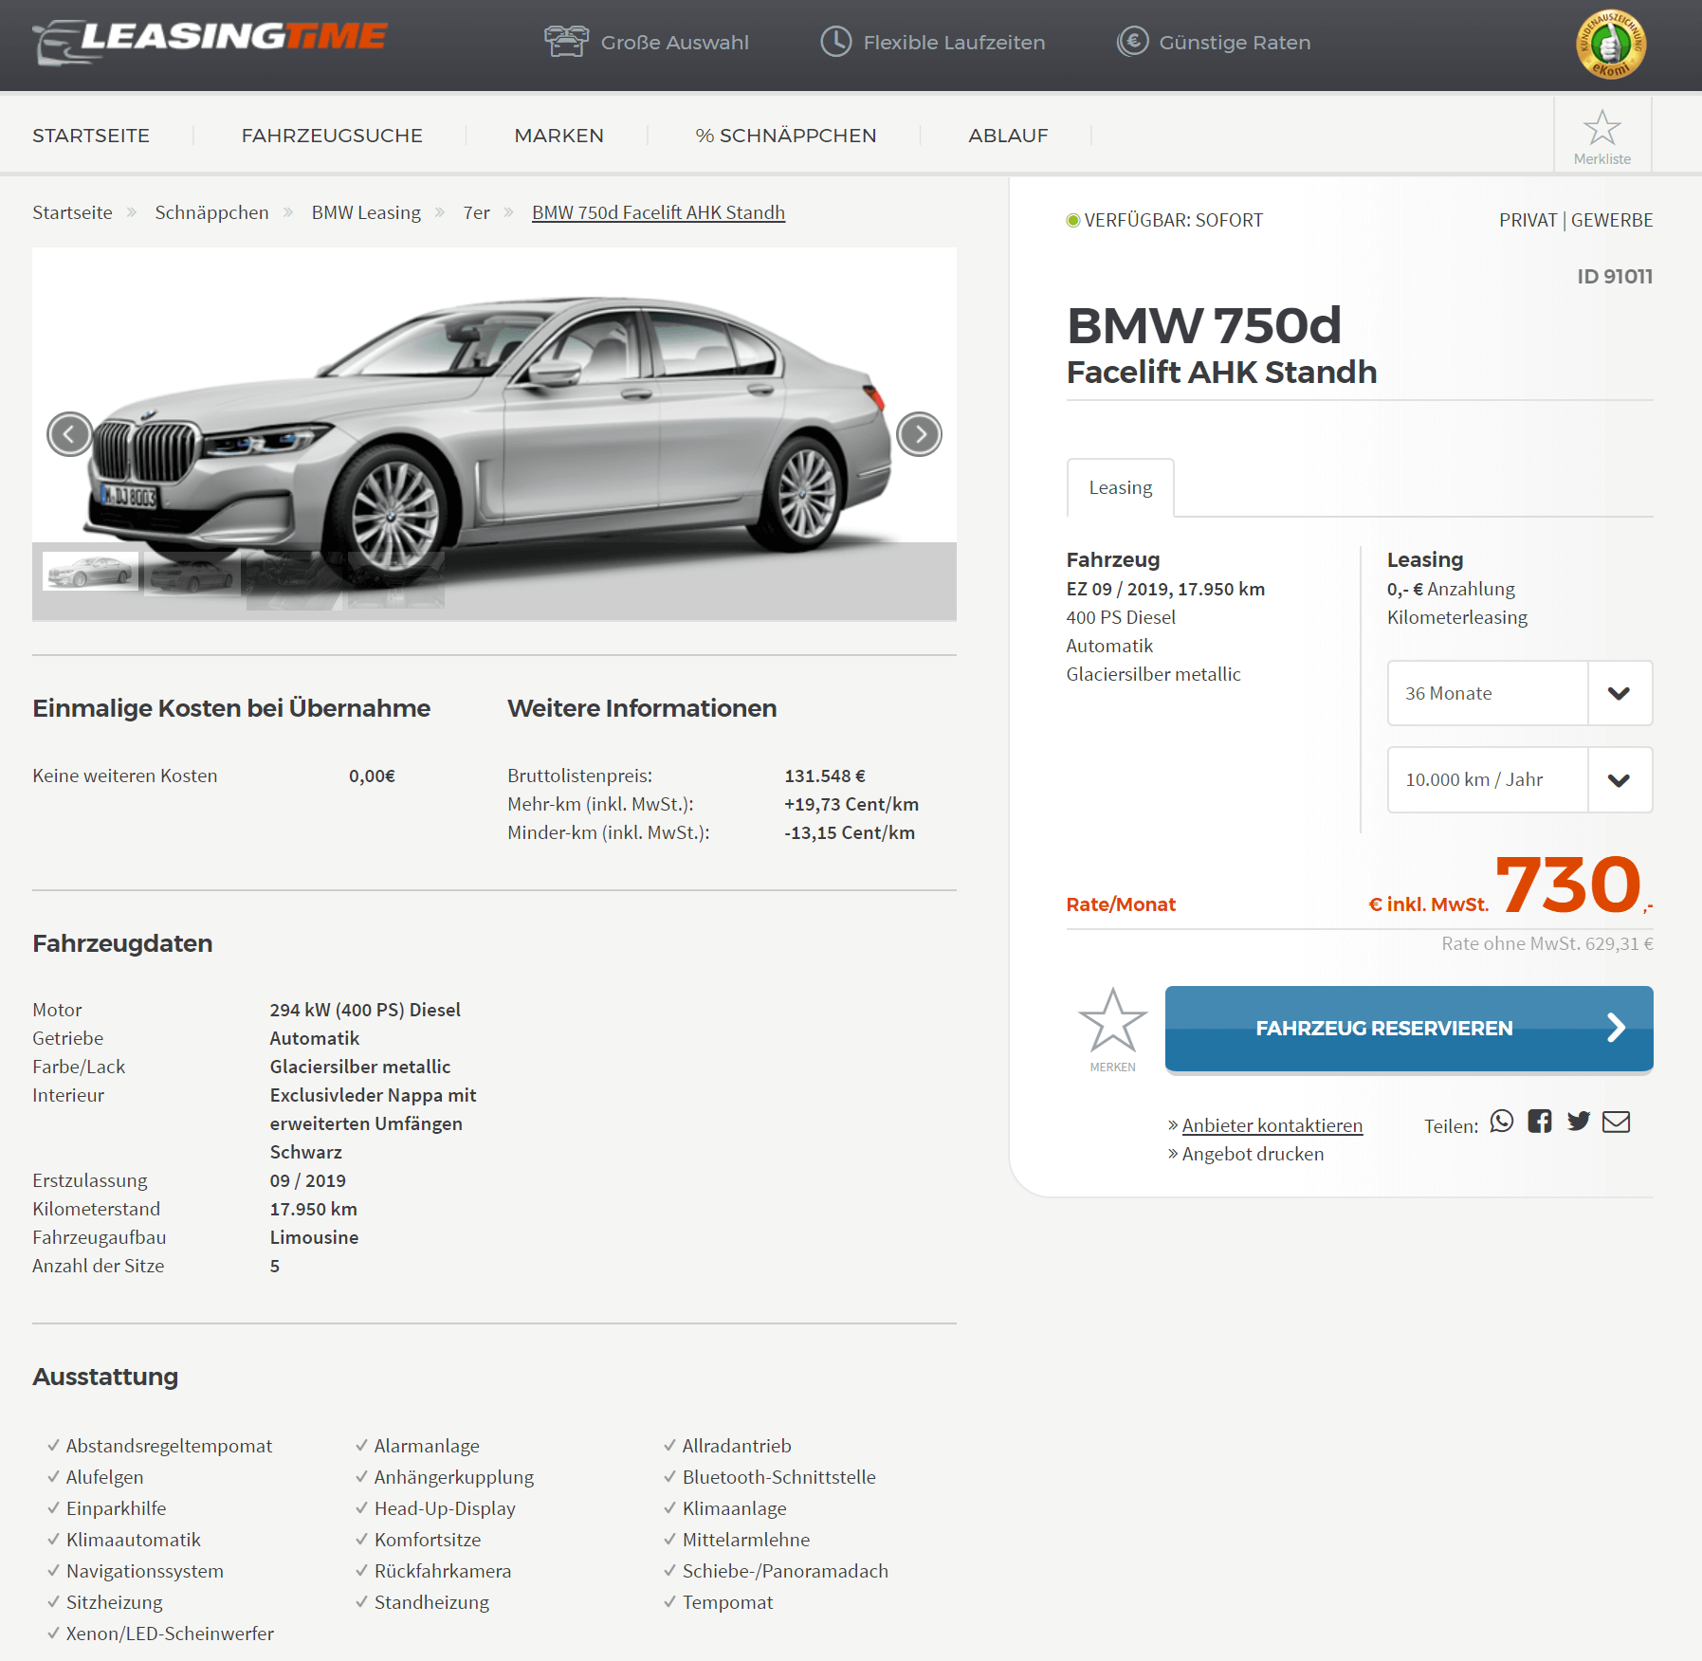The height and width of the screenshot is (1661, 1702).
Task: Open the eKomi customer award badge
Action: pyautogui.click(x=1610, y=45)
